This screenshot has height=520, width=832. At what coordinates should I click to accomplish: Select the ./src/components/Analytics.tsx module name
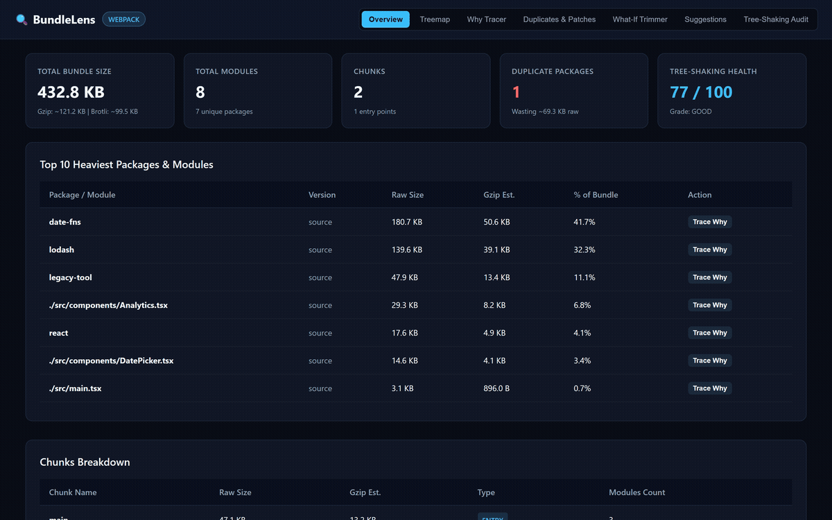108,305
